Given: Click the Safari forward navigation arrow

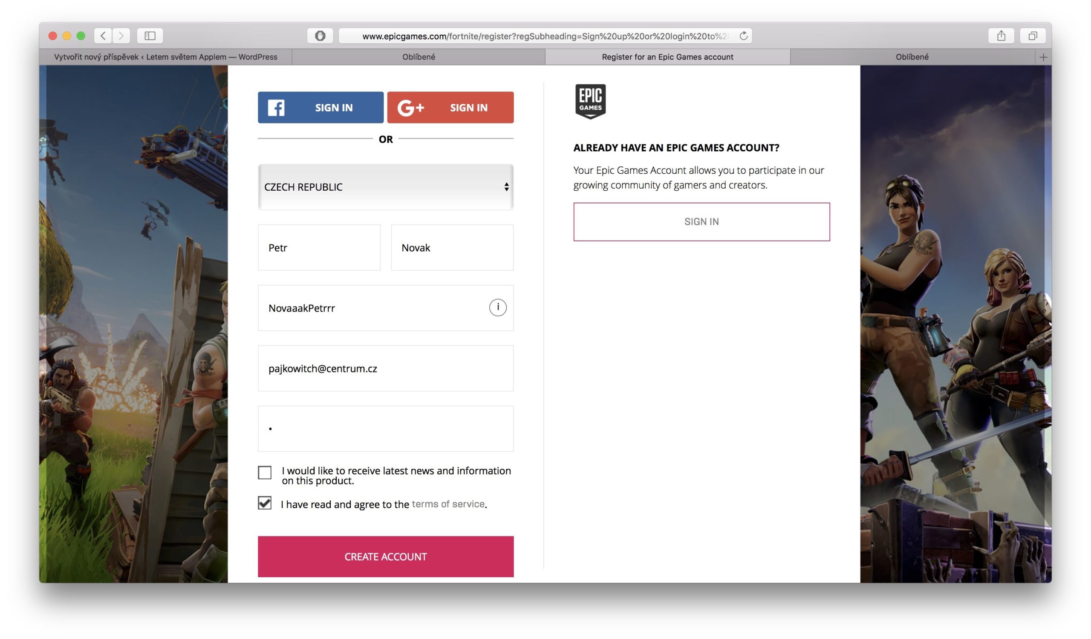Looking at the screenshot, I should (x=121, y=36).
